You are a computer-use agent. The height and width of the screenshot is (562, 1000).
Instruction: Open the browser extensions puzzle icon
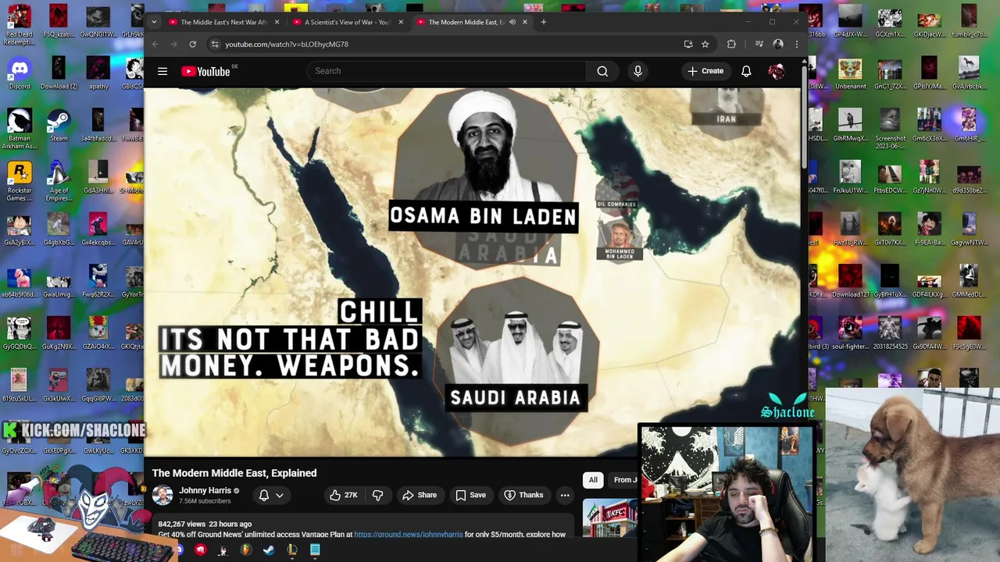coord(731,44)
